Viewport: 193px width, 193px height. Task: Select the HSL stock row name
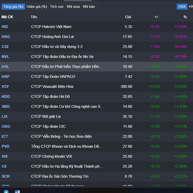click(67, 67)
